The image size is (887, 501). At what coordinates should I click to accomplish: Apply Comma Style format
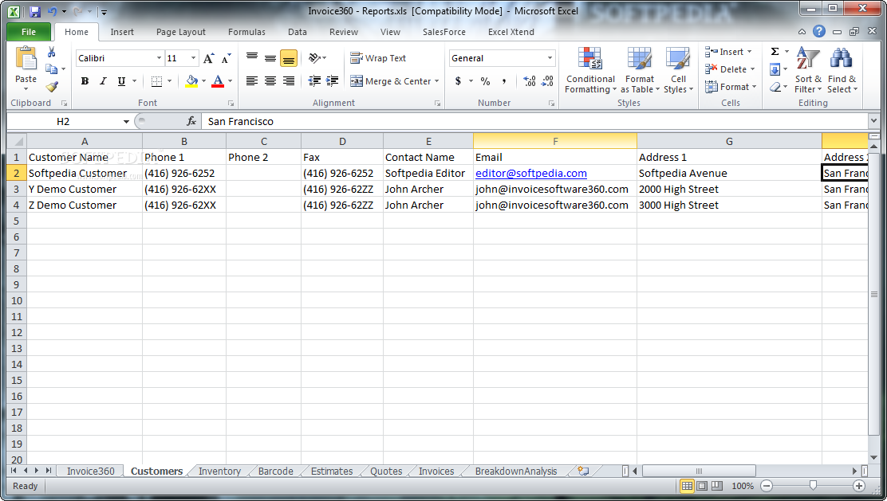(x=503, y=81)
